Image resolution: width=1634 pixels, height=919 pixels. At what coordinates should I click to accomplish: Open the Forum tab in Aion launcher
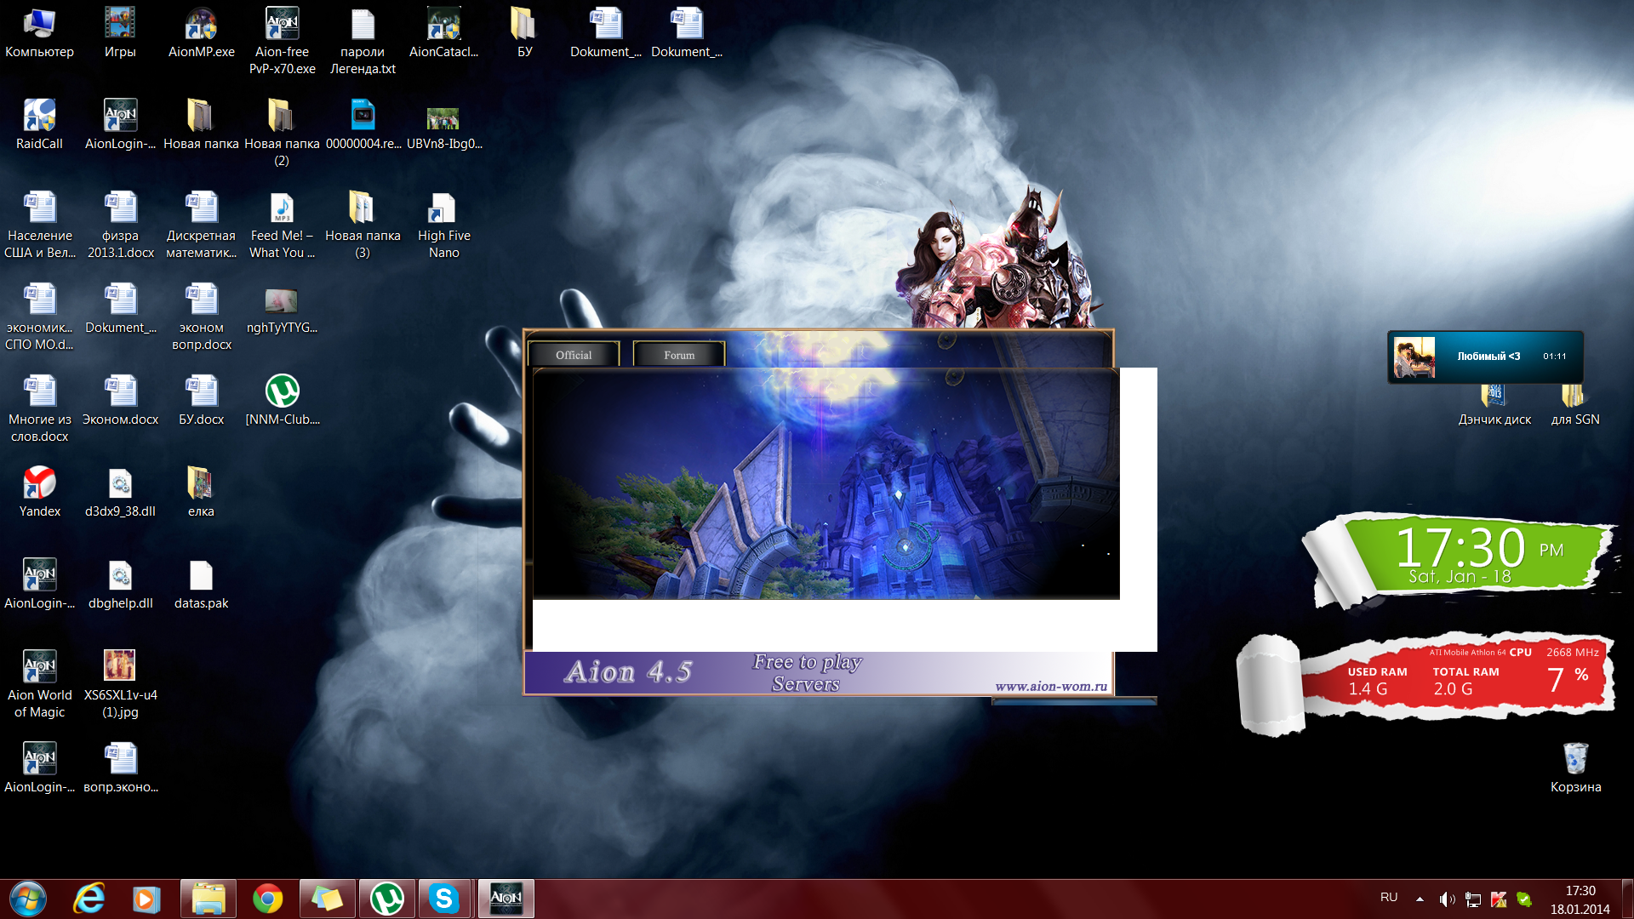(x=679, y=355)
